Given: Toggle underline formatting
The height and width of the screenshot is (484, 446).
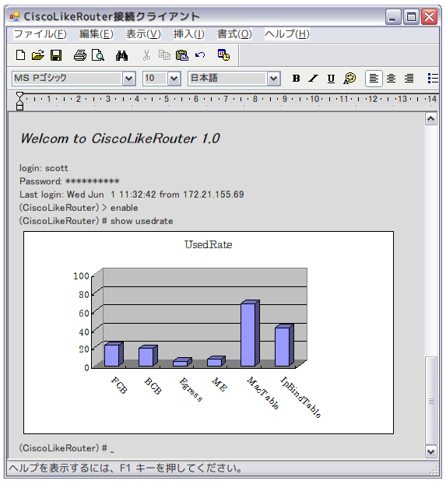Looking at the screenshot, I should (331, 79).
